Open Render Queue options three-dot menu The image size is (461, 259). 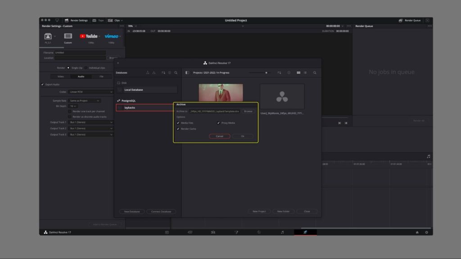[429, 26]
